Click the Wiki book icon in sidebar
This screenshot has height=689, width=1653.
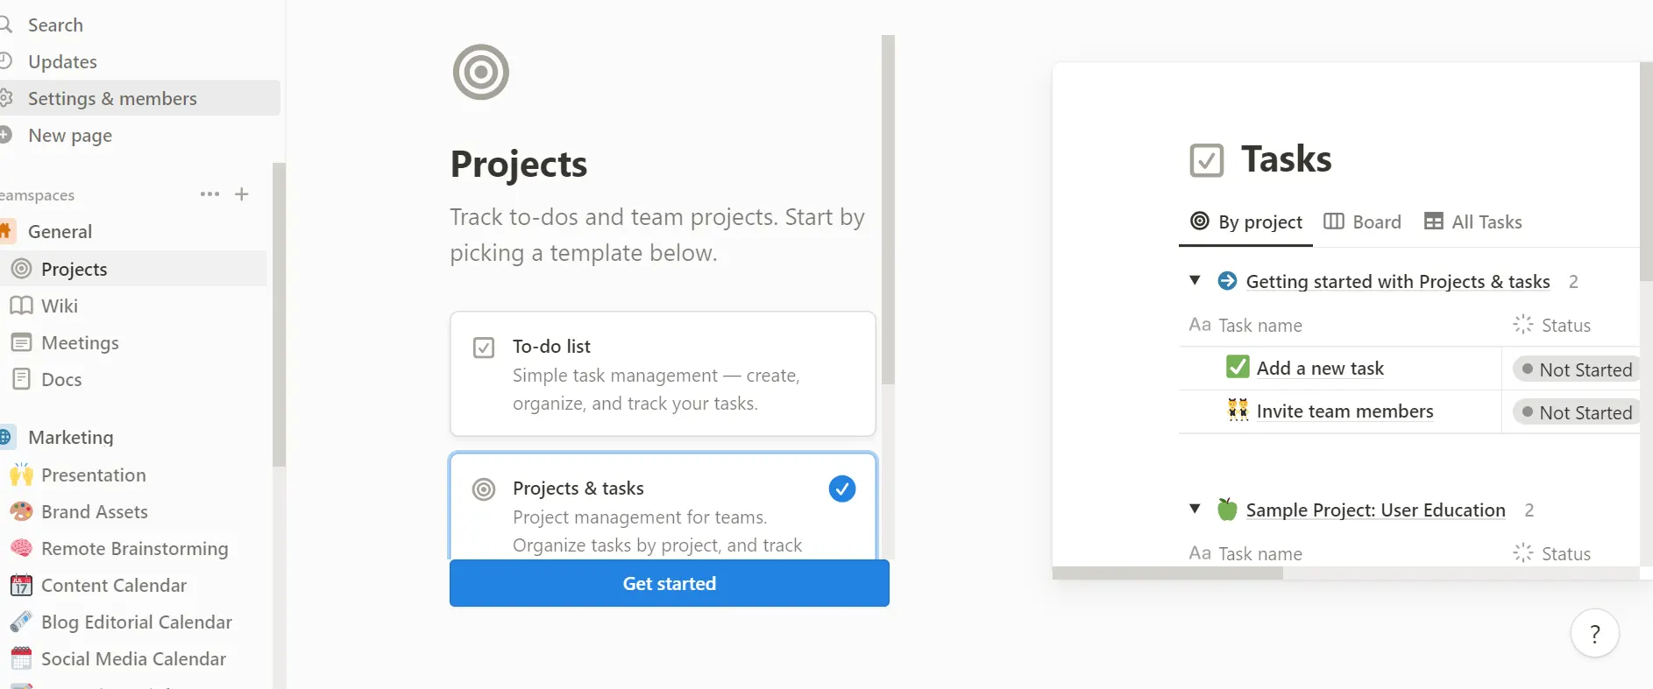point(21,306)
